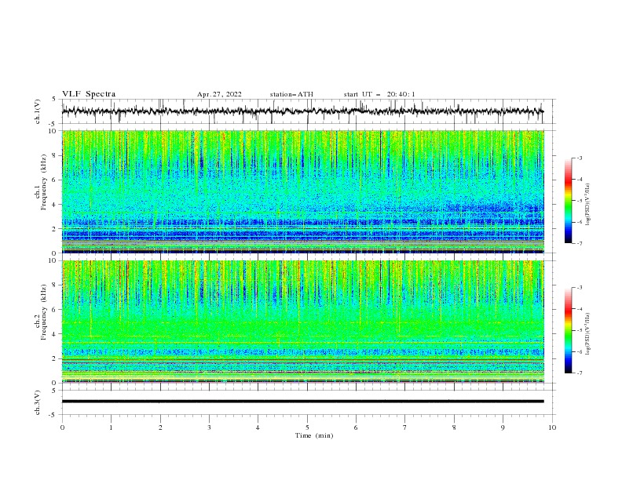Click inside the ch.2 spectrogram panel
Viewport: 622px width, 480px height.
tap(303, 322)
